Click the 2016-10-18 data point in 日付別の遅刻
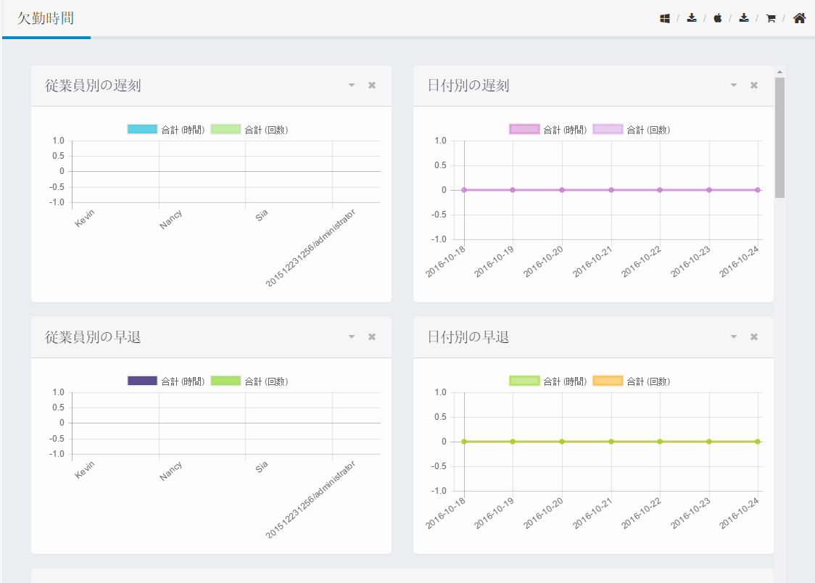 464,190
